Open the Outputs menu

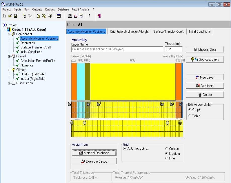[x=37, y=10]
